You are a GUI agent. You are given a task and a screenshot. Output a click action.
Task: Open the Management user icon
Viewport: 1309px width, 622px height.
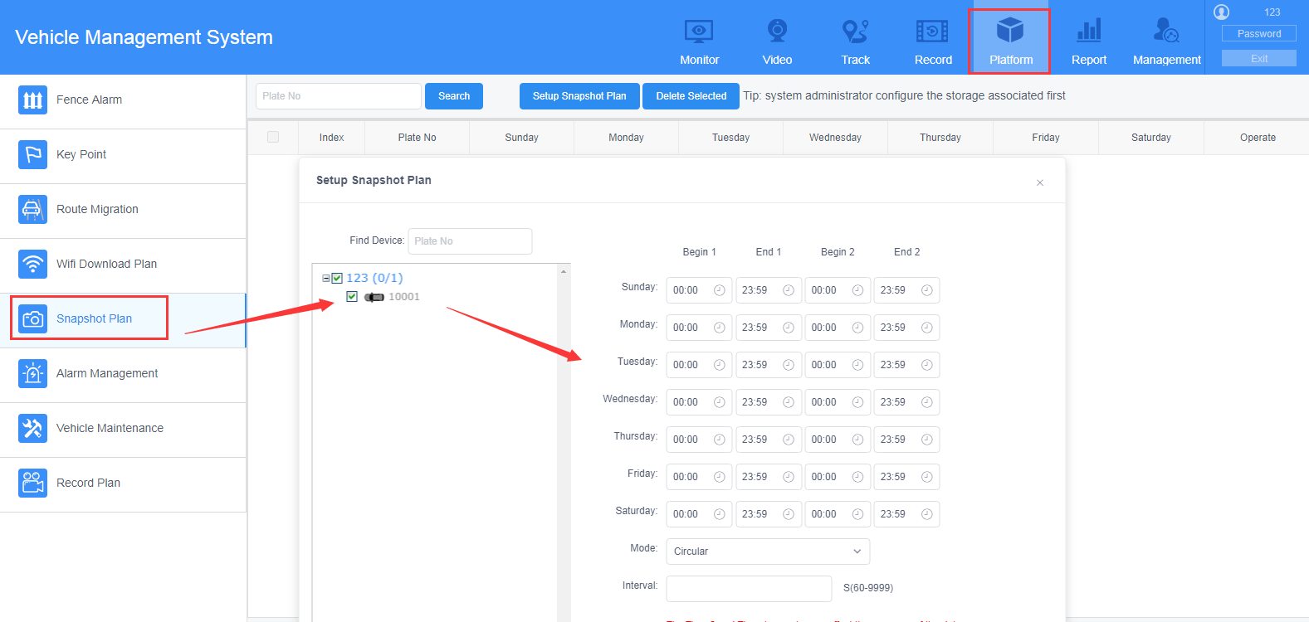(x=1166, y=31)
